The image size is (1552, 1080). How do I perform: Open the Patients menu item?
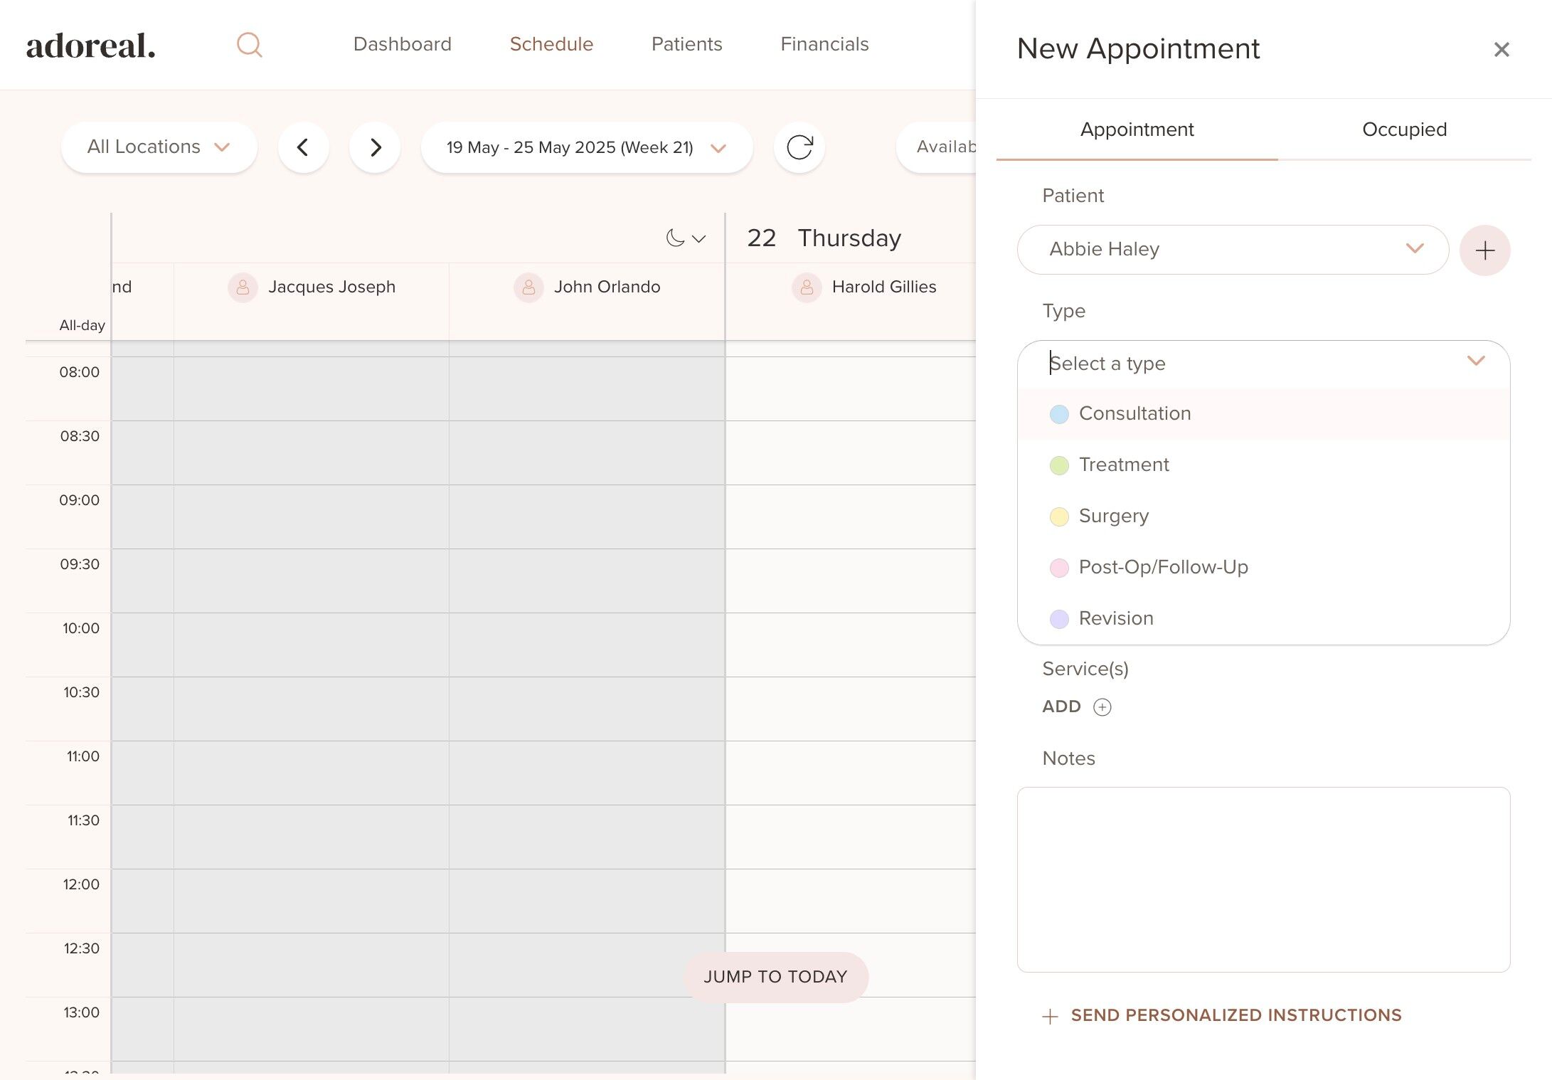tap(686, 44)
